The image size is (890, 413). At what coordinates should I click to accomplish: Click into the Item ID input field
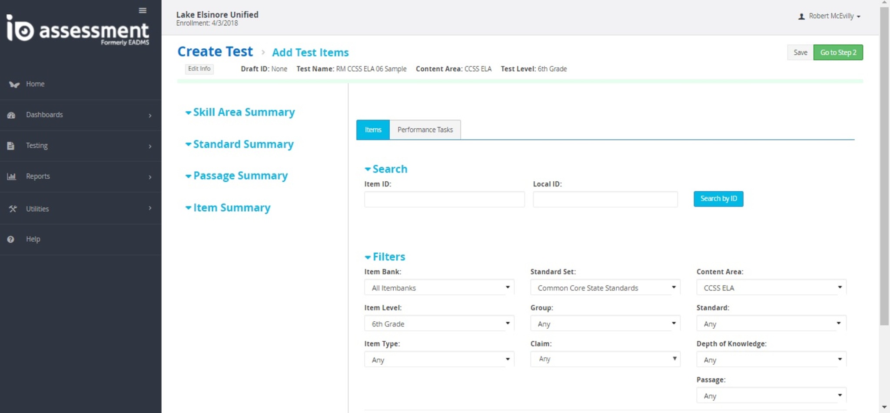point(444,199)
